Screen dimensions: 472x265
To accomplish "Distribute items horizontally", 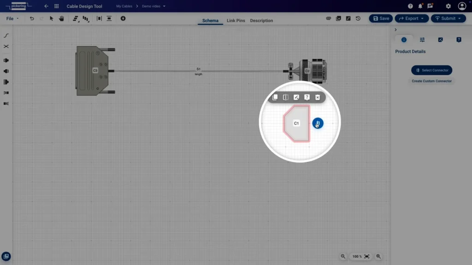I will coord(99,18).
